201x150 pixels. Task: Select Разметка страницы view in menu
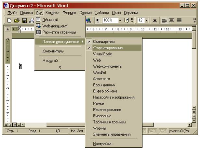pyautogui.click(x=60, y=32)
